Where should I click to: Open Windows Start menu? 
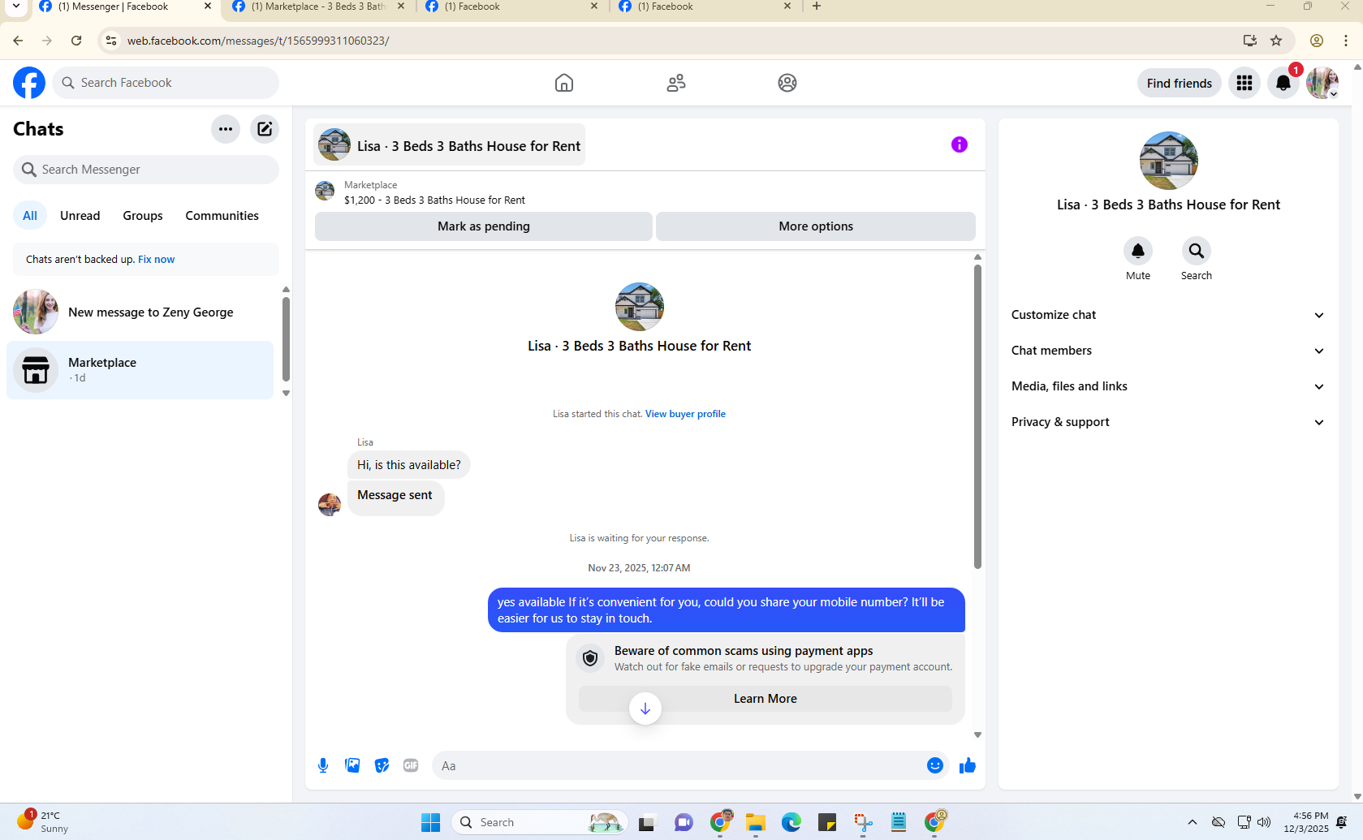431,822
